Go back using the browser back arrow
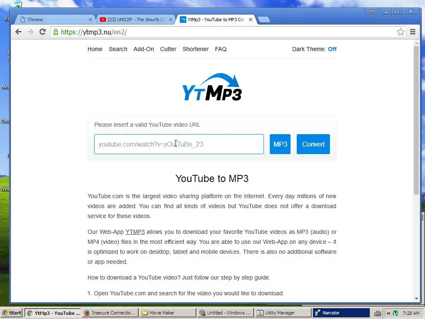This screenshot has width=425, height=319. click(18, 32)
